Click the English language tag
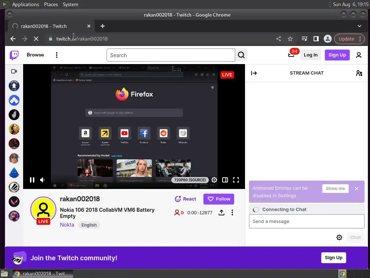This screenshot has height=278, width=370. tap(89, 225)
